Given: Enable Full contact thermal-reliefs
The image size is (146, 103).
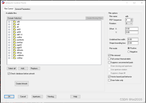Looking at the screenshot, I should 109,59.
